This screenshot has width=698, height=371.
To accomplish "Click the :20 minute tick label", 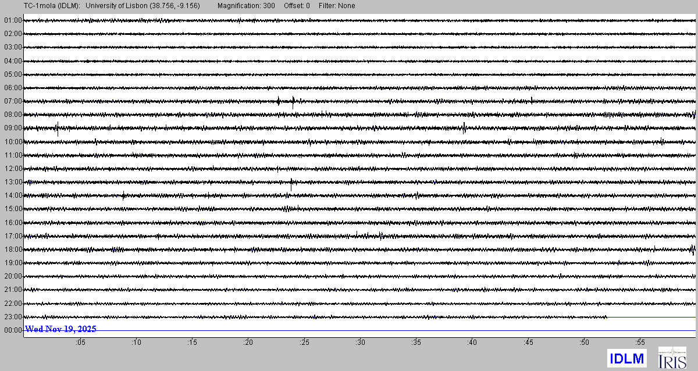I will (248, 343).
